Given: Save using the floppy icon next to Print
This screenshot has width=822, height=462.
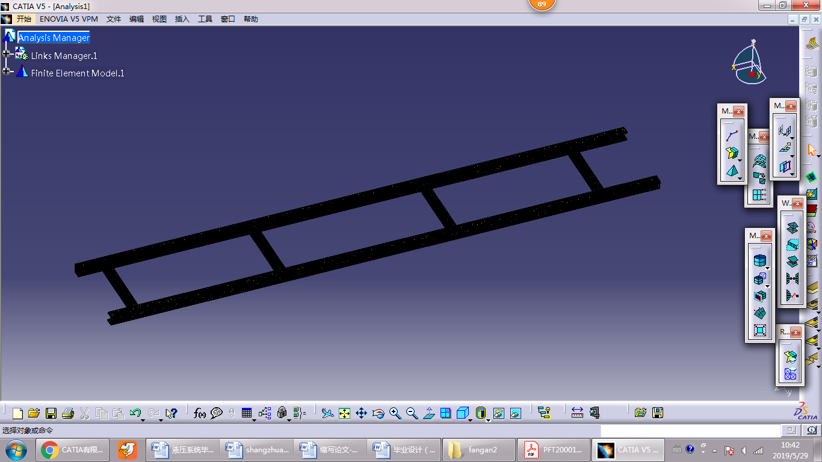Looking at the screenshot, I should (51, 413).
